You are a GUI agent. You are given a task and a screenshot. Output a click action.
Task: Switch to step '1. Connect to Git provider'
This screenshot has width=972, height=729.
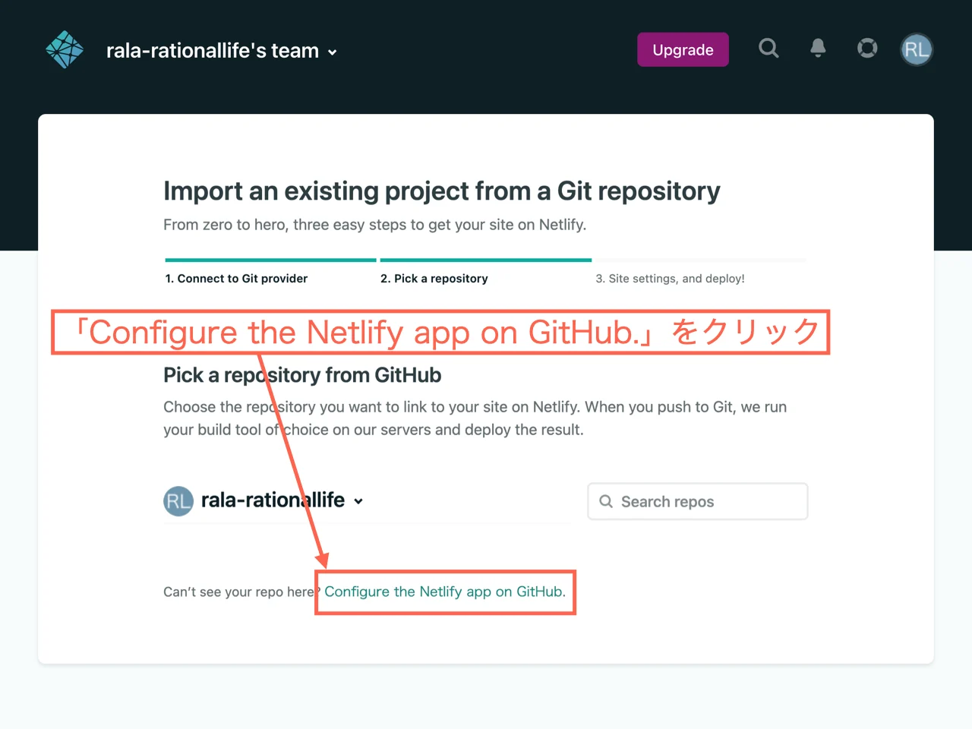[x=236, y=278]
